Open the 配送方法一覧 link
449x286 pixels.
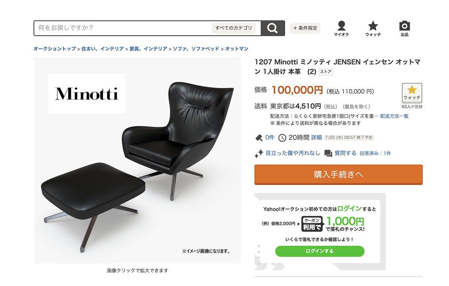[394, 116]
